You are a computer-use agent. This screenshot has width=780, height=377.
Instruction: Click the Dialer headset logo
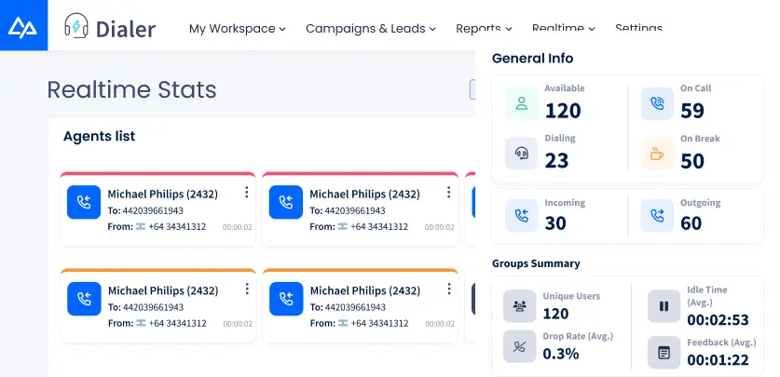point(76,26)
